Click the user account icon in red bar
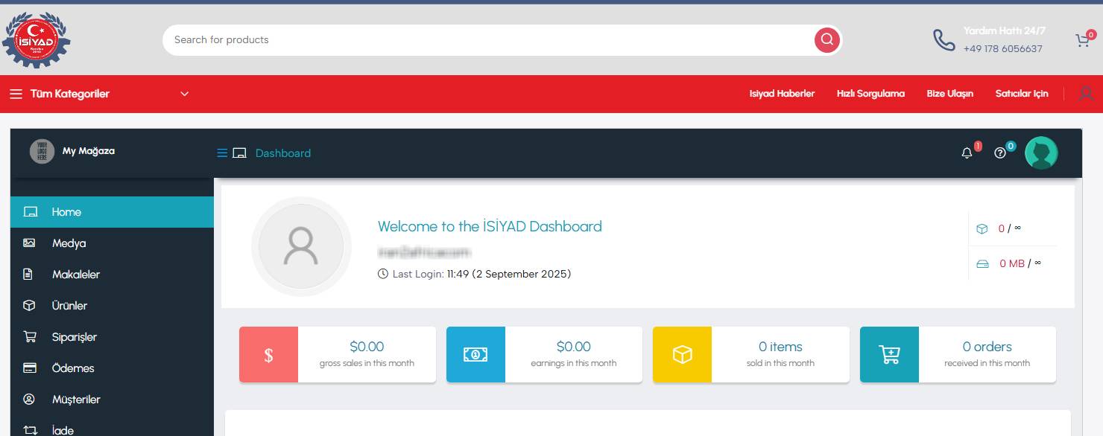 1086,94
